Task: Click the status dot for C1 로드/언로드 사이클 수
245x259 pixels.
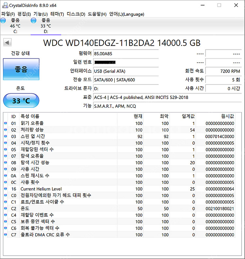Action: [6, 202]
